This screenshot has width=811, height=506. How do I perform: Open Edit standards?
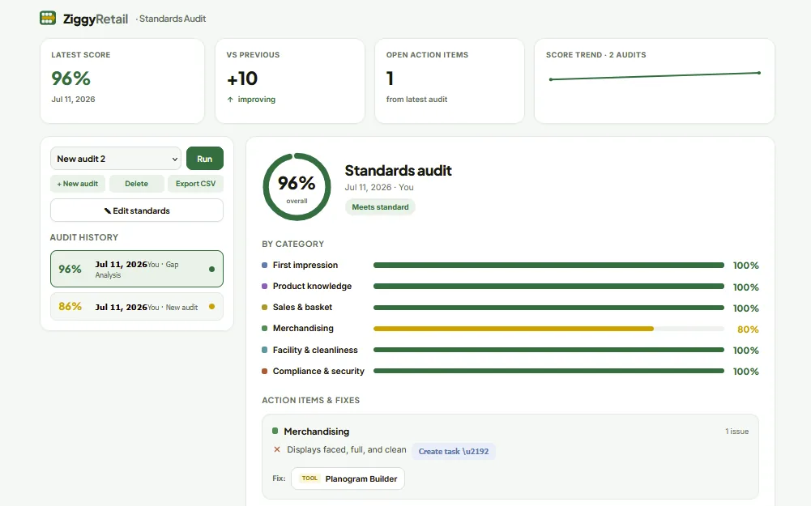[x=137, y=210]
